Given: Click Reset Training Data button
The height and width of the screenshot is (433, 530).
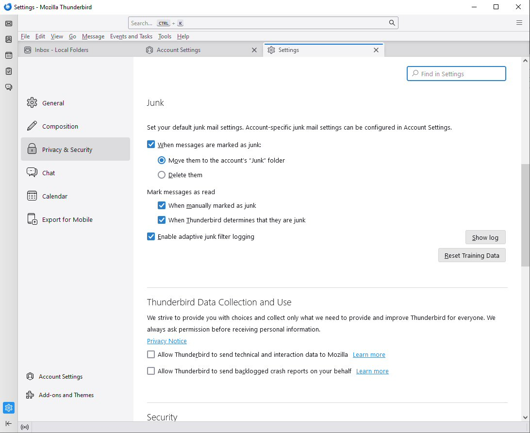Looking at the screenshot, I should click(472, 255).
